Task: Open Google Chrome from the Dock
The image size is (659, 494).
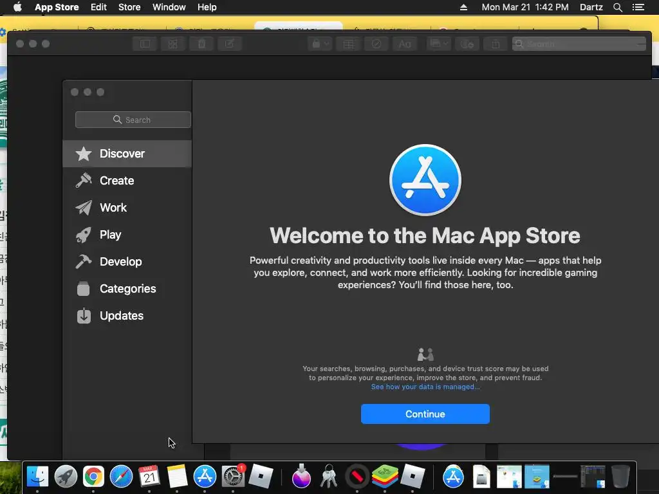Action: click(93, 477)
